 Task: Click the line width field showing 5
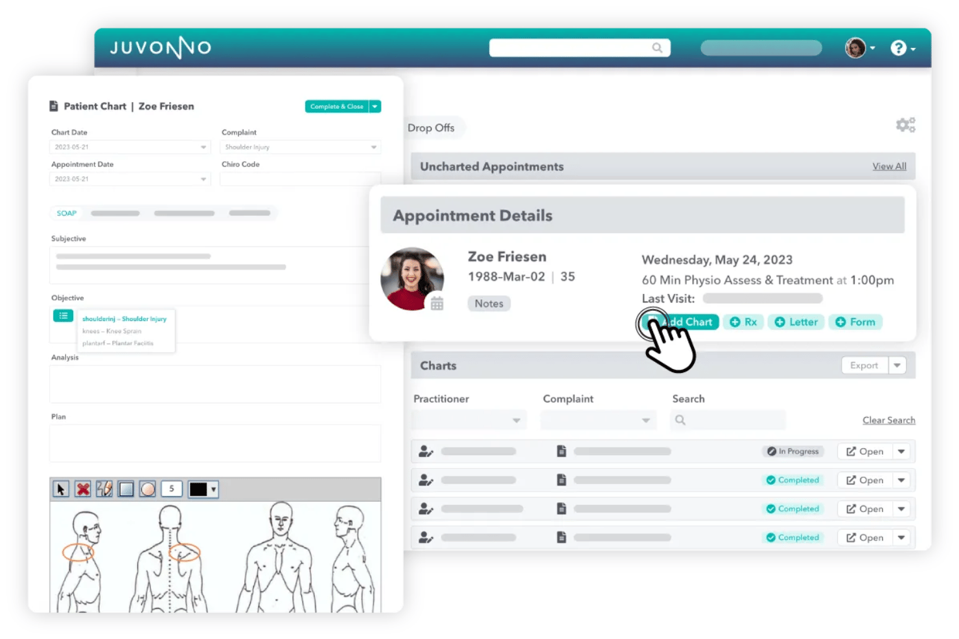(172, 489)
